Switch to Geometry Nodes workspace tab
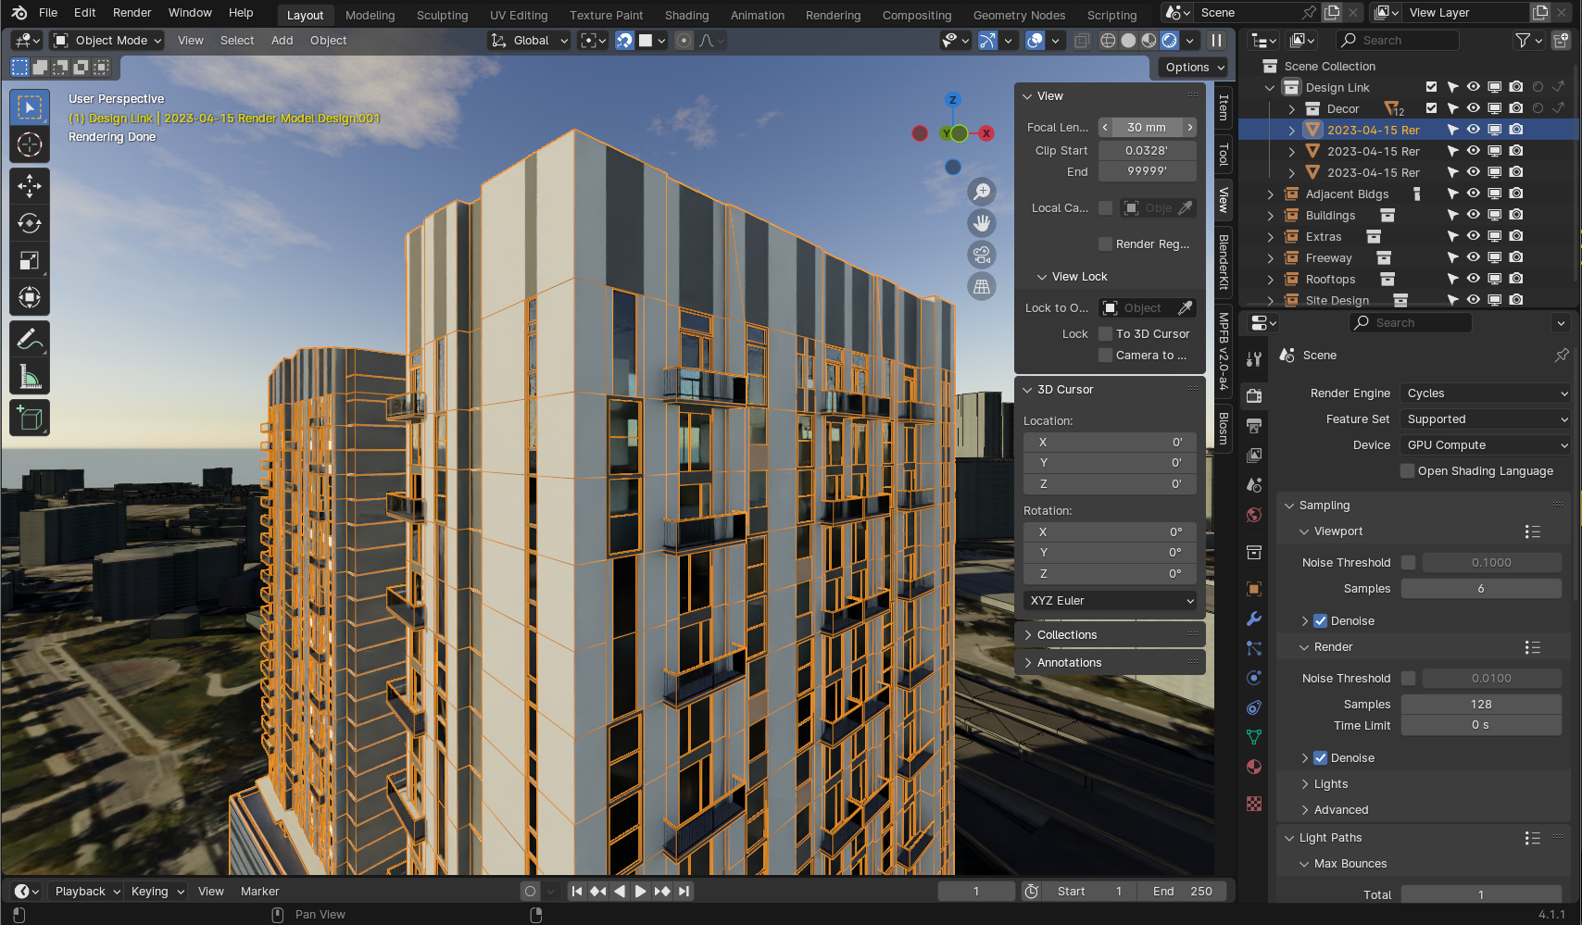 [x=1019, y=15]
